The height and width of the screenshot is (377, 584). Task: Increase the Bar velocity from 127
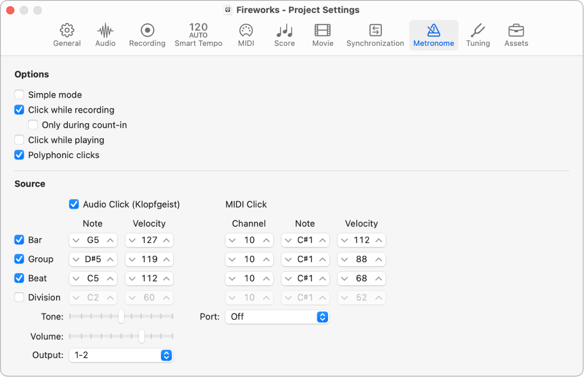click(166, 240)
